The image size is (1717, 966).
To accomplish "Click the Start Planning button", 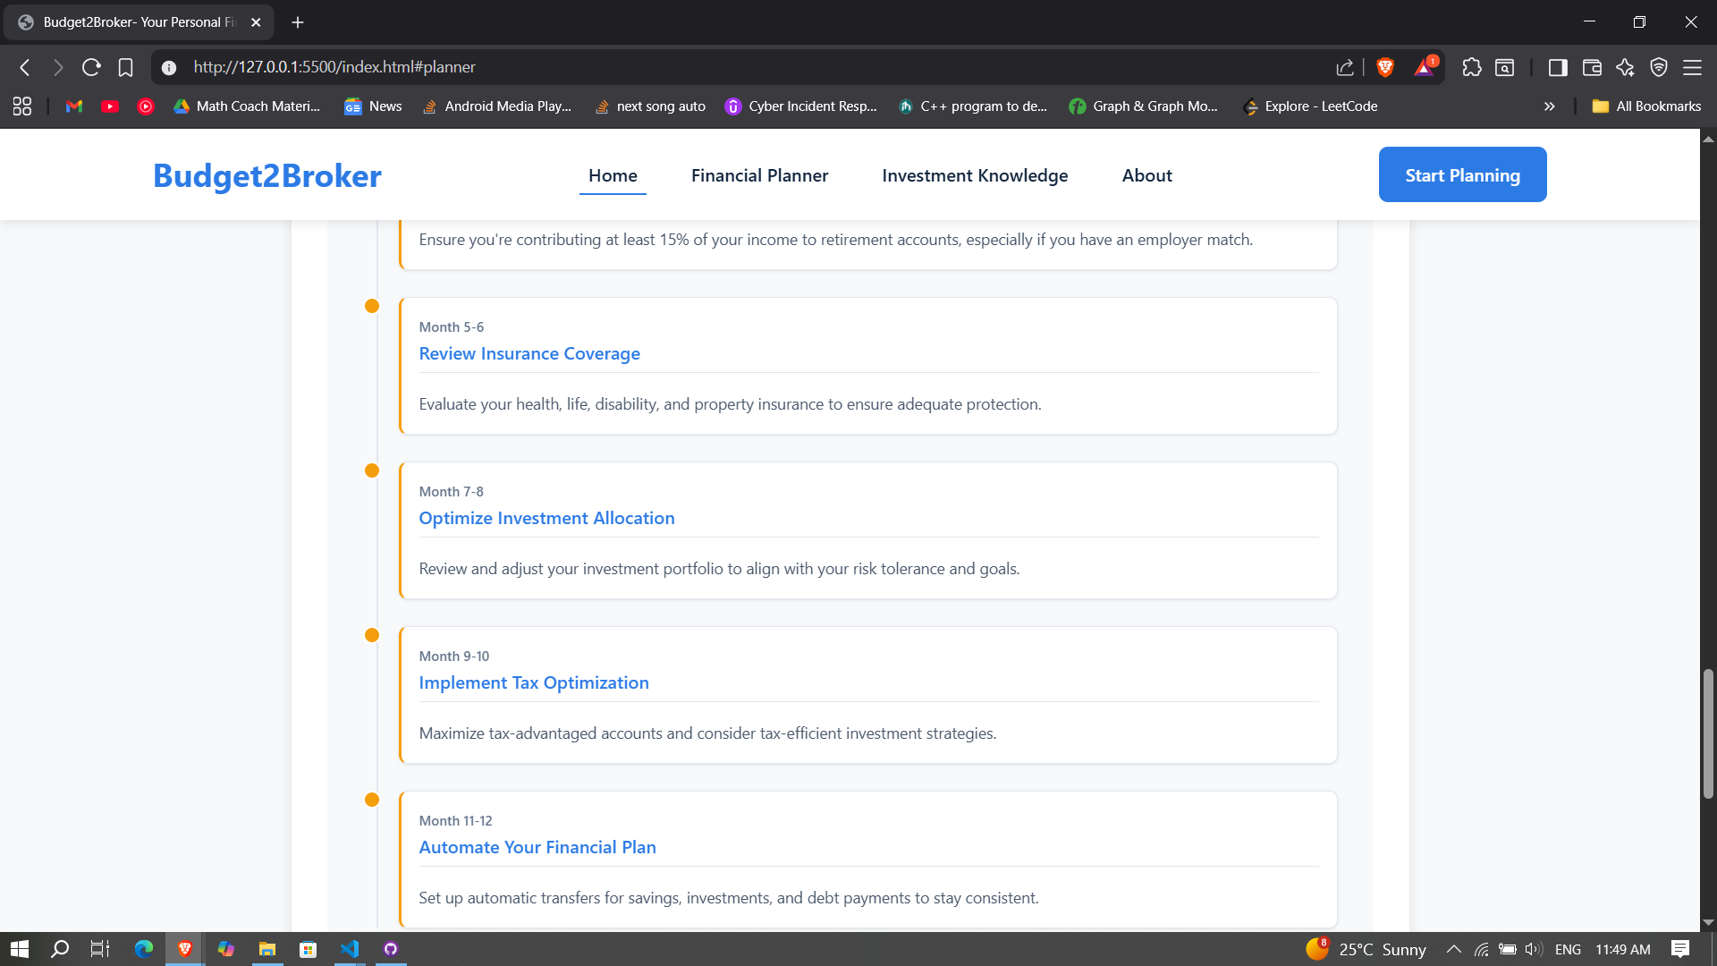I will [1462, 174].
